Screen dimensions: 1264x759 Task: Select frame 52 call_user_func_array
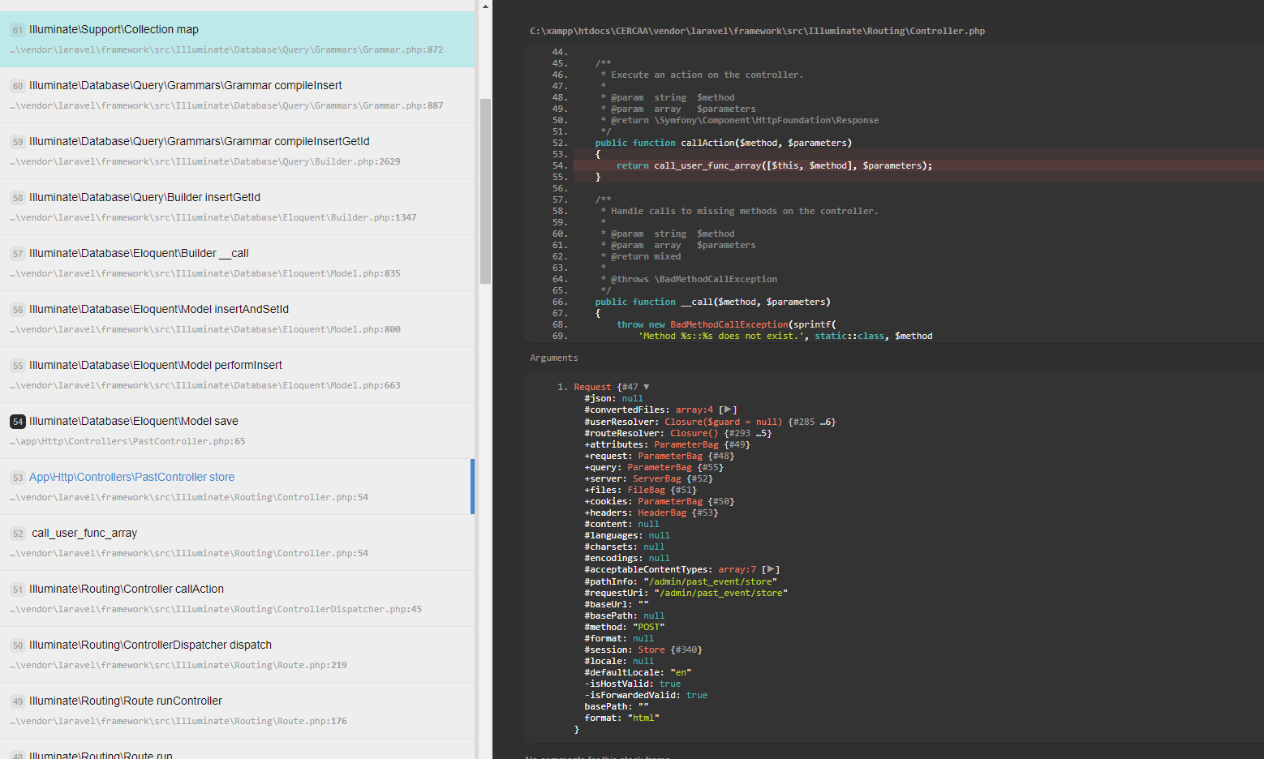(x=237, y=542)
